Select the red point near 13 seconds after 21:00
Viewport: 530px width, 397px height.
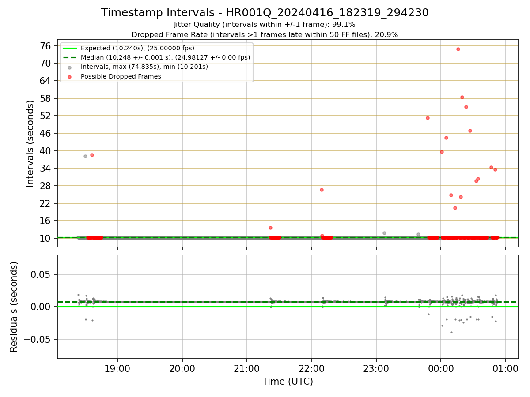click(x=270, y=228)
